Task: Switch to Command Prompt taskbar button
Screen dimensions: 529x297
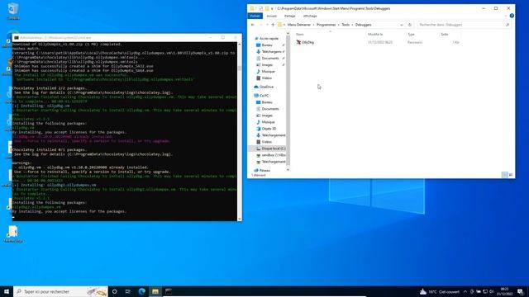Action: pos(169,291)
